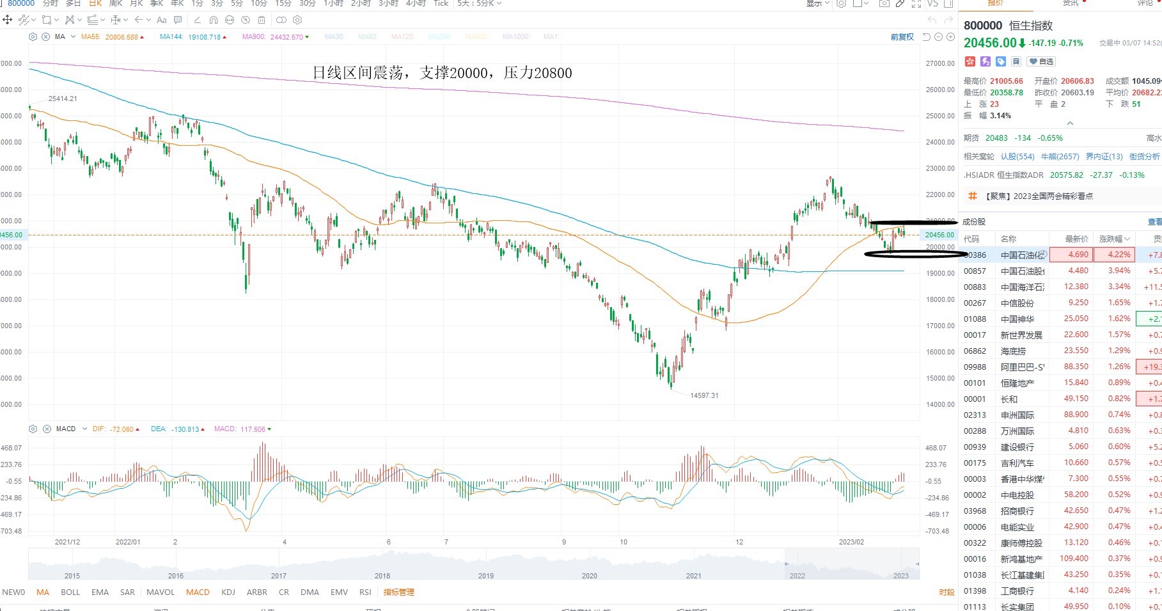The width and height of the screenshot is (1162, 611).
Task: Toggle the MAVOL sub-indicator
Action: click(x=161, y=592)
